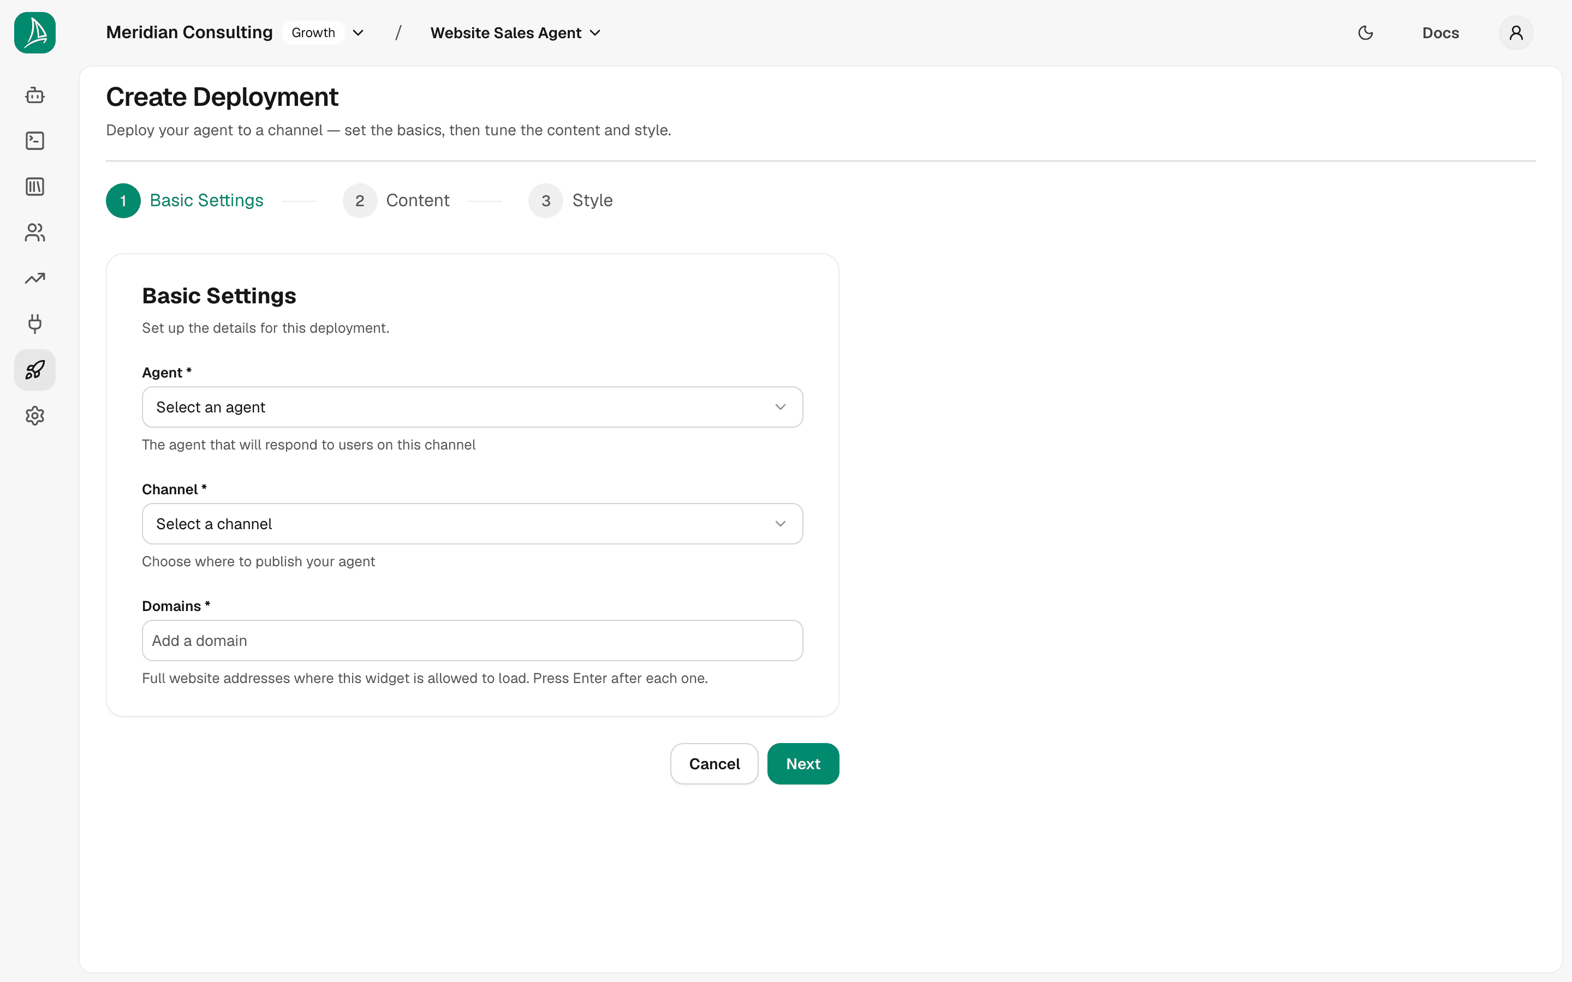
Task: Click the Domains field label
Action: tap(176, 606)
